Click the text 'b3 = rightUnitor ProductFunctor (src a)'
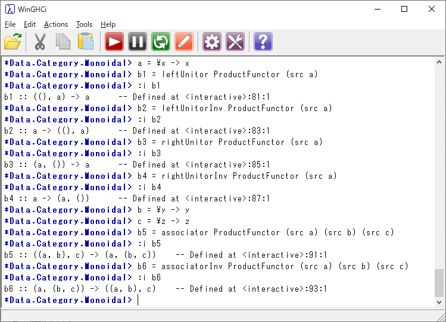 click(230, 142)
